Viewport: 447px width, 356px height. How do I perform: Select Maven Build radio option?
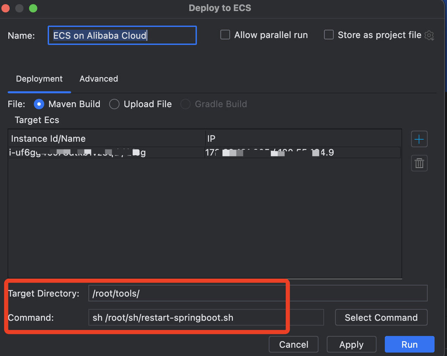click(39, 104)
